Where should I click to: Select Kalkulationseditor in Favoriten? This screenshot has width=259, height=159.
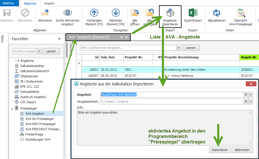[32, 66]
